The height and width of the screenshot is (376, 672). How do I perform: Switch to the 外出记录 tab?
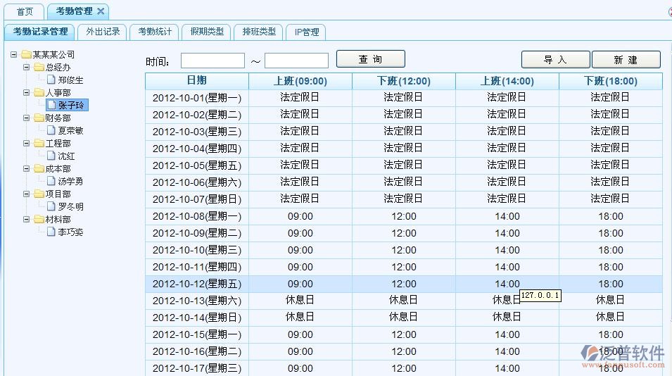(x=103, y=32)
